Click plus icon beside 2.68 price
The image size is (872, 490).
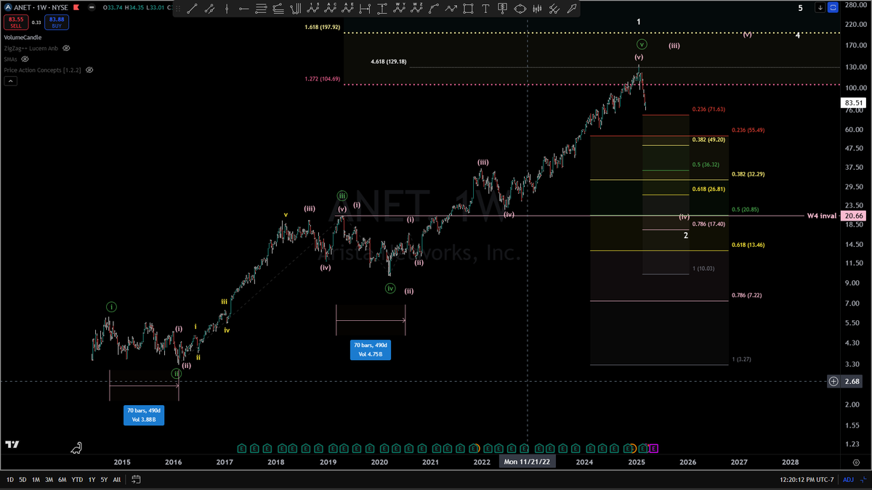tap(833, 381)
